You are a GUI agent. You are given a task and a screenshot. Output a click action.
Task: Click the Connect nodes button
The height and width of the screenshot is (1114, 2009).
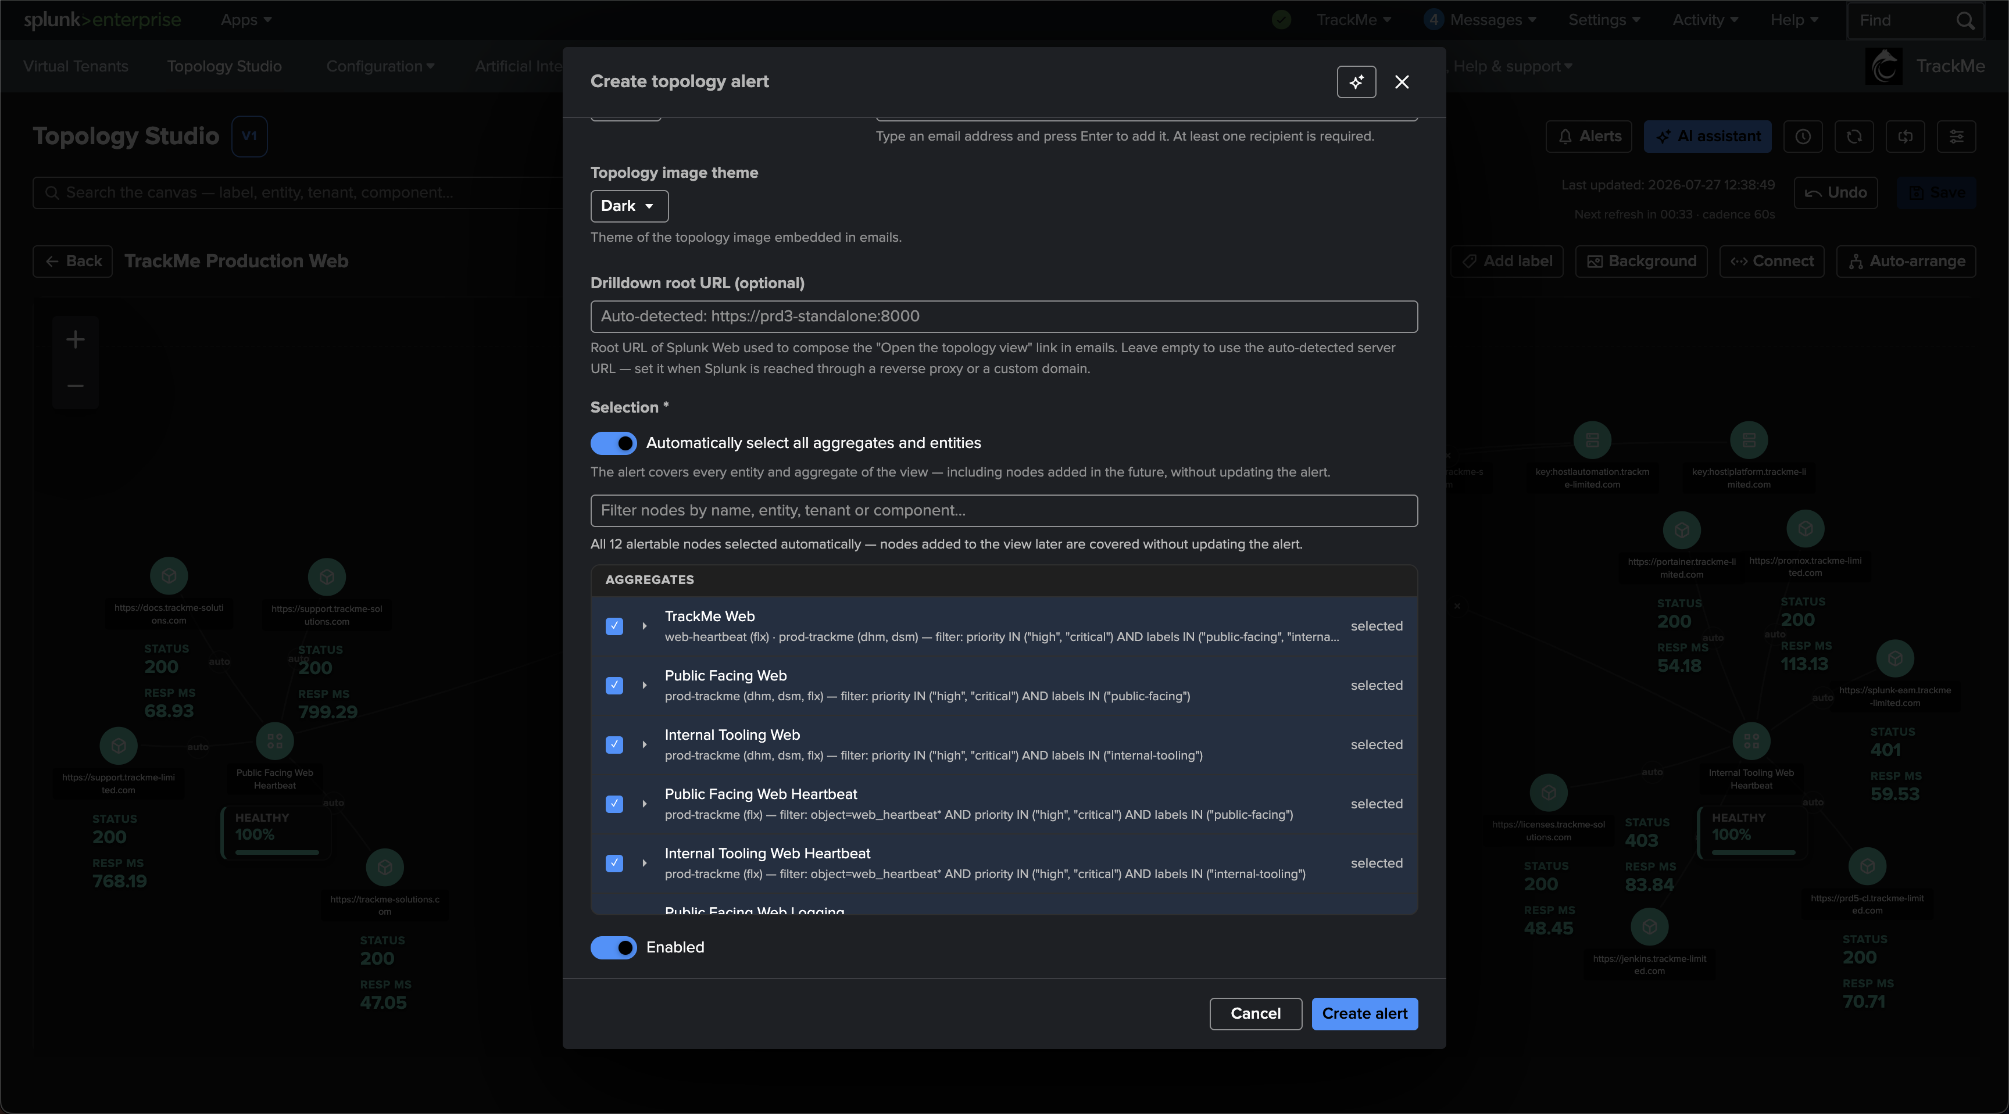pyautogui.click(x=1771, y=261)
